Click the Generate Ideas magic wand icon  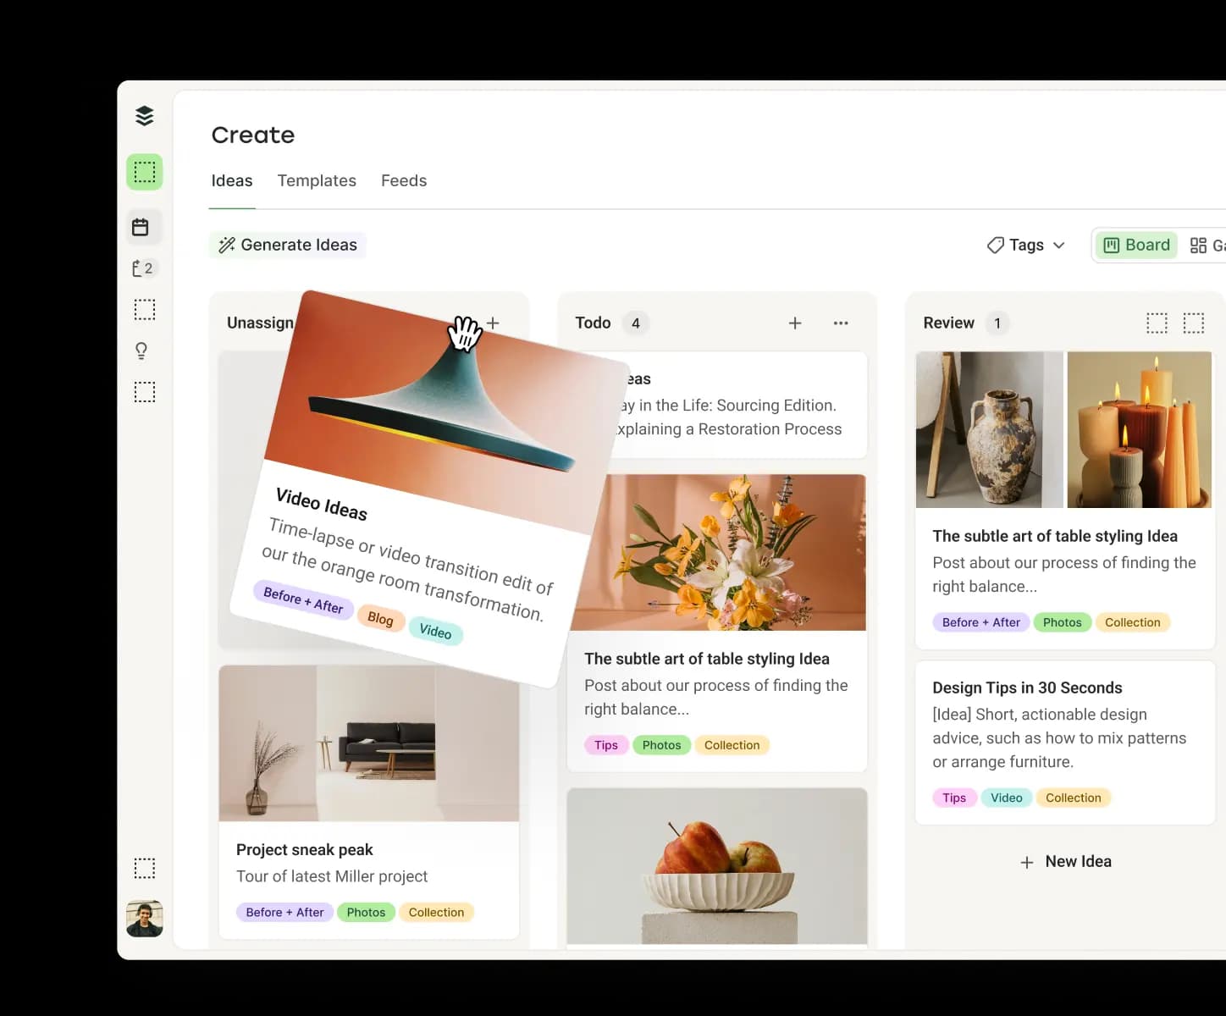226,245
